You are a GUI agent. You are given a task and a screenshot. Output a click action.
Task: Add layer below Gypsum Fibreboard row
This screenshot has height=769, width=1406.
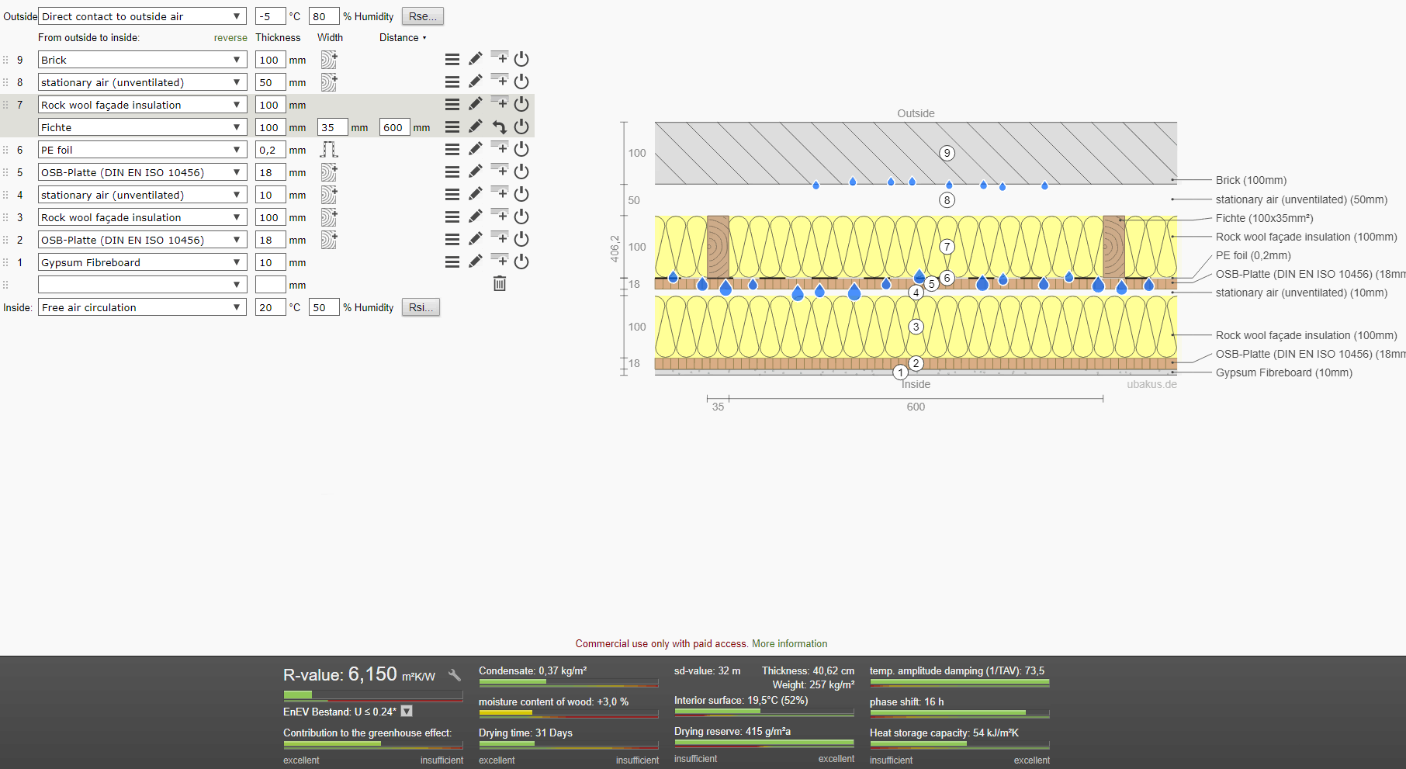click(500, 261)
